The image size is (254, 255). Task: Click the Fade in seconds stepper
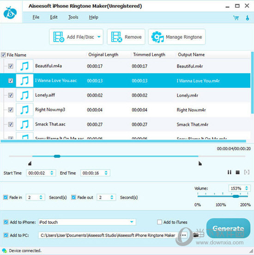[41, 197]
